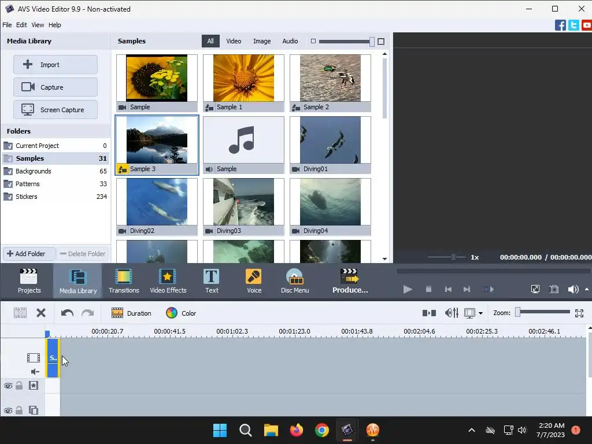Open the Transitions panel

click(x=124, y=281)
